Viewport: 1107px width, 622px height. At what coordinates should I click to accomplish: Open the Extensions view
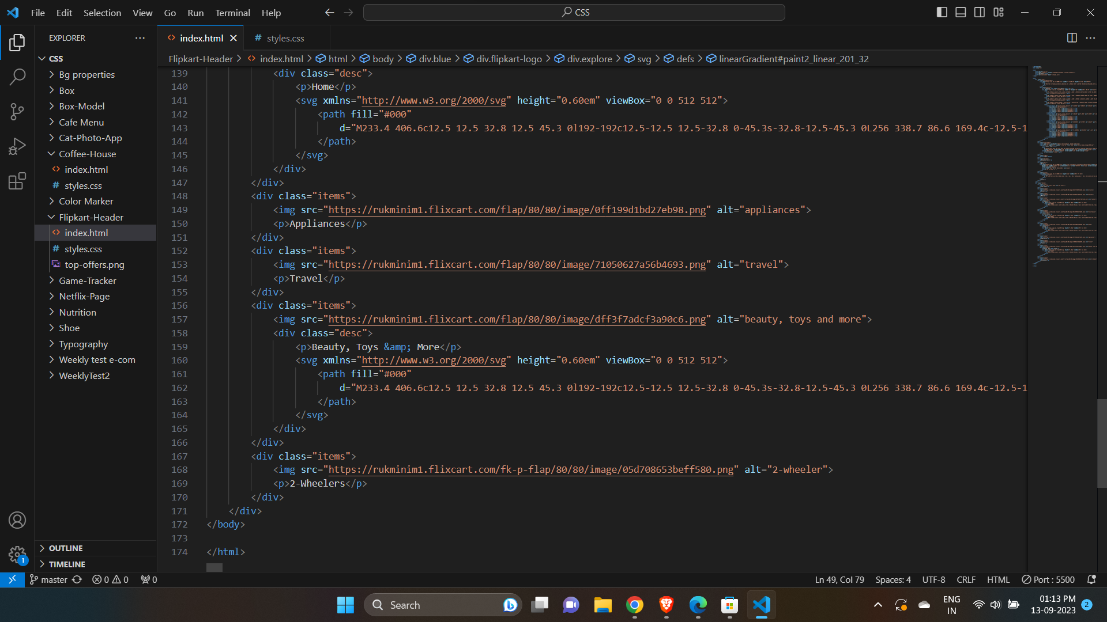pyautogui.click(x=17, y=181)
